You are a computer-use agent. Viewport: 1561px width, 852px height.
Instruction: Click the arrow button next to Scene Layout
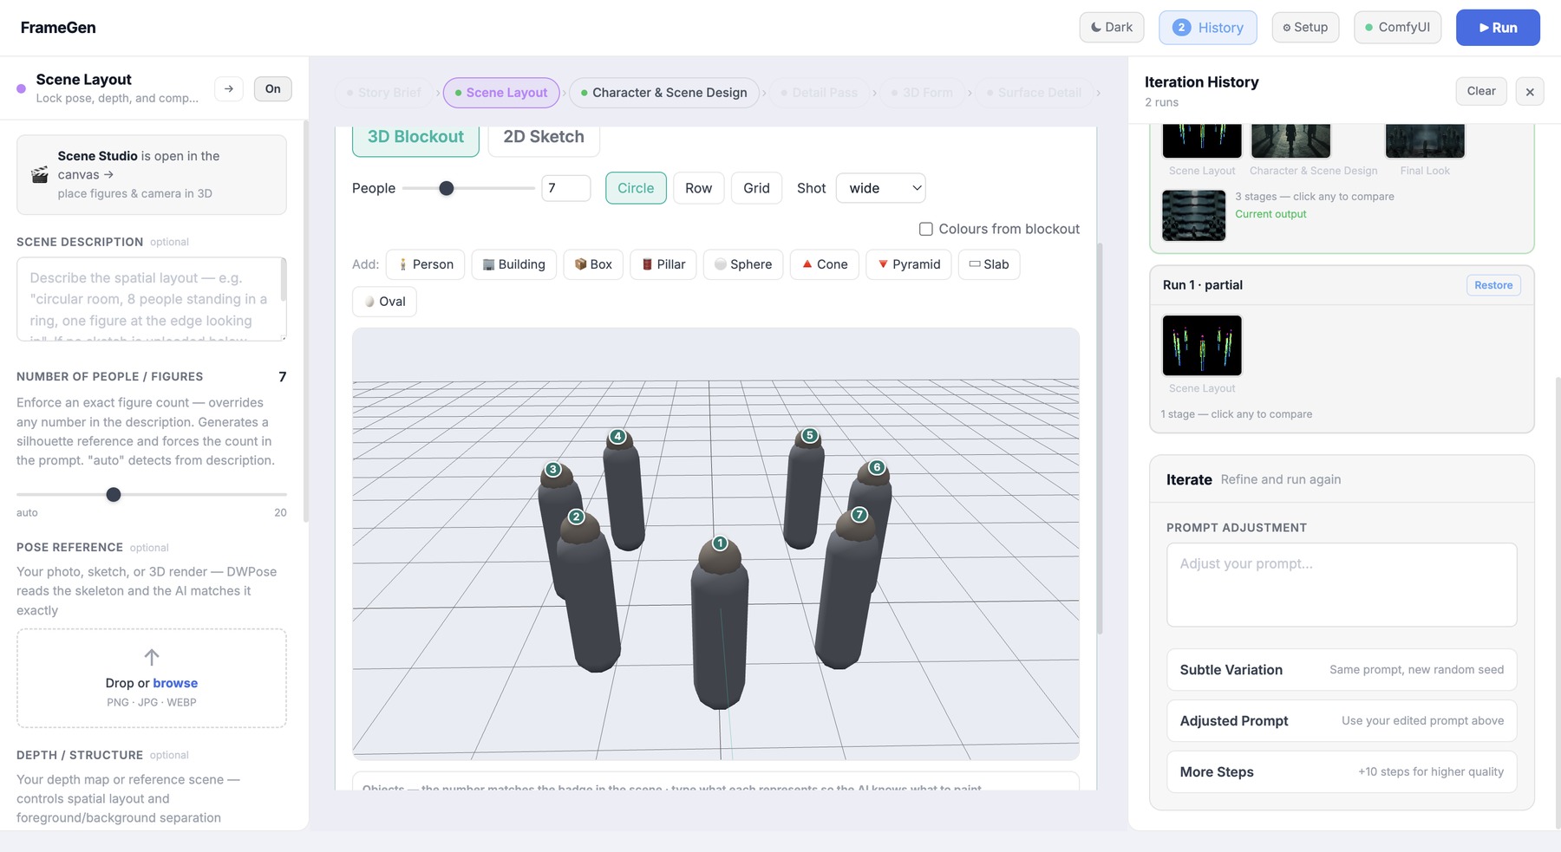229,88
